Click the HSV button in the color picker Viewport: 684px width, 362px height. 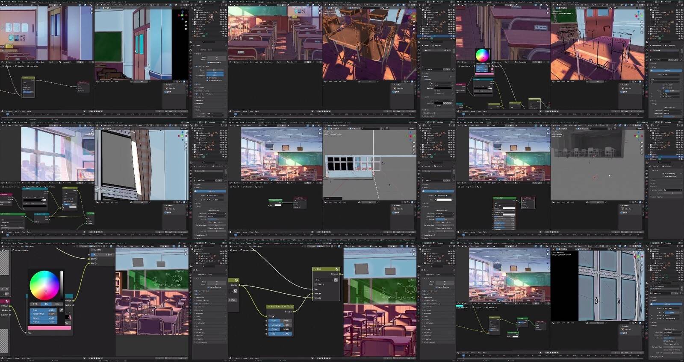[x=46, y=304]
